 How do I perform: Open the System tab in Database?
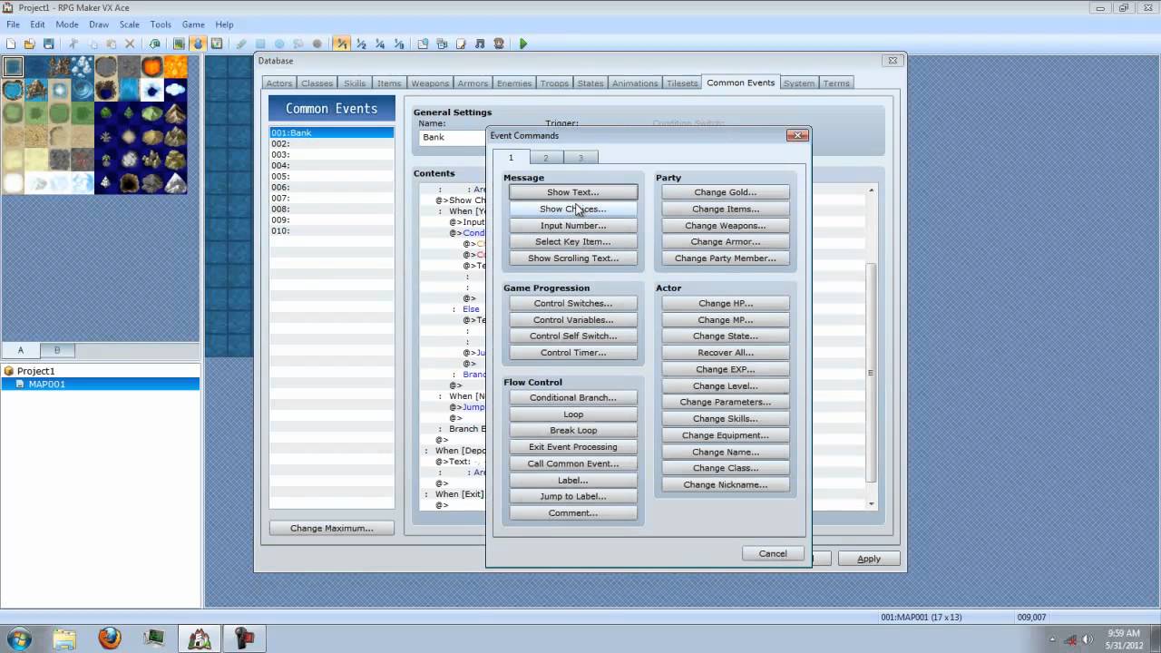pos(799,83)
